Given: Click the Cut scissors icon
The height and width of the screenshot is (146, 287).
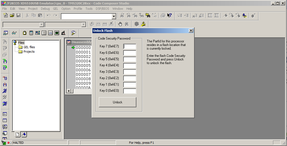Looking at the screenshot, I should click(x=27, y=16).
